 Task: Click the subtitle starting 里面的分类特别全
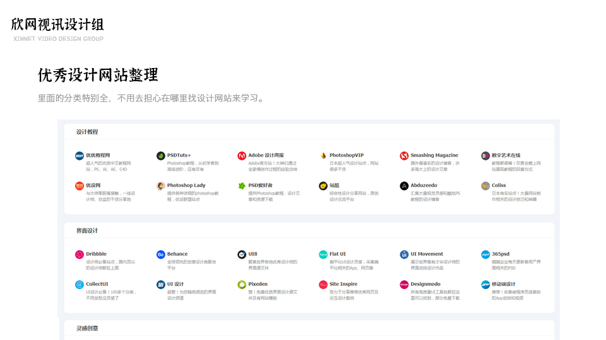[152, 98]
